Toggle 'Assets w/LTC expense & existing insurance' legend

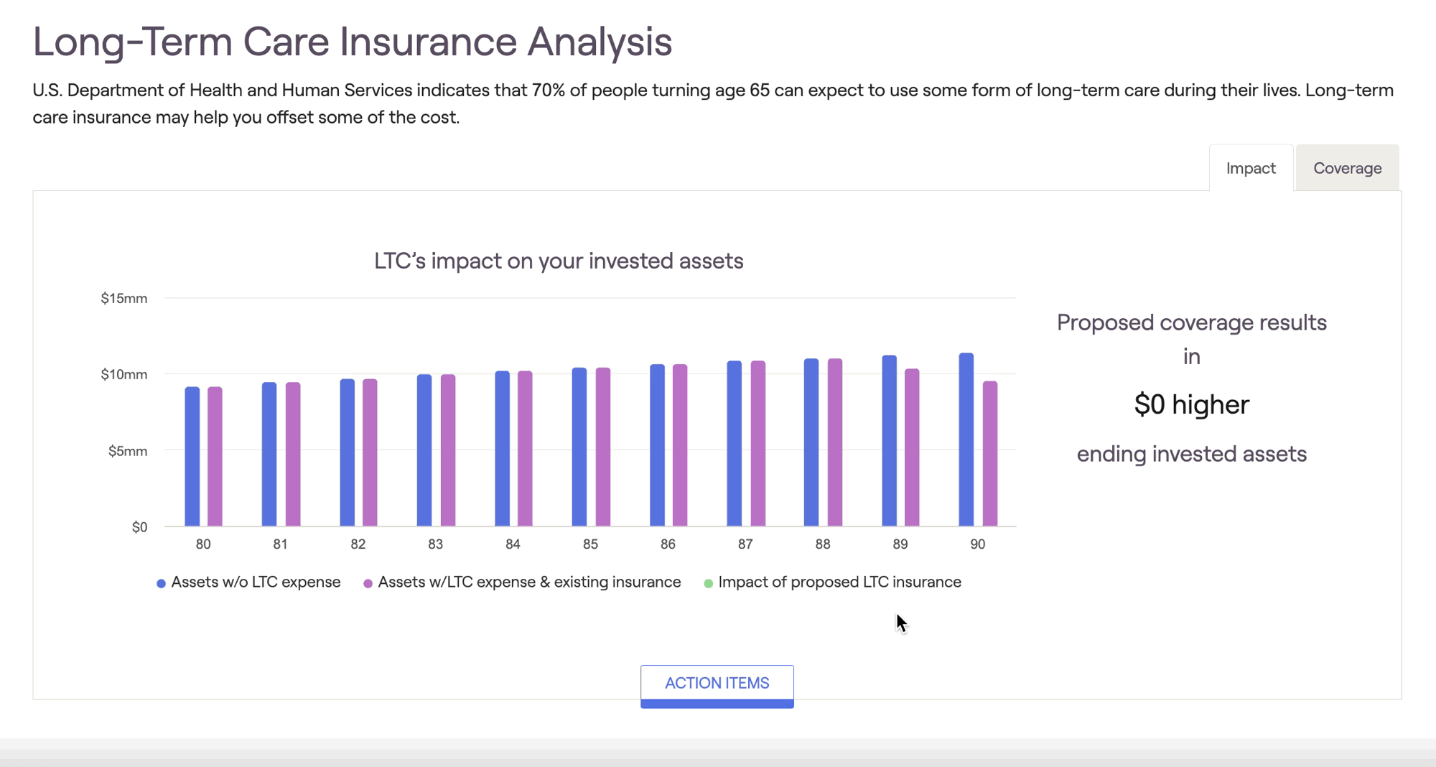522,582
